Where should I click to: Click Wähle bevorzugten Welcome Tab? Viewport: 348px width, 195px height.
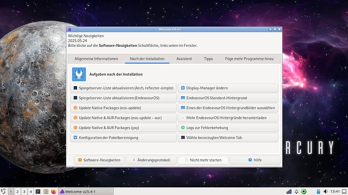click(x=228, y=138)
